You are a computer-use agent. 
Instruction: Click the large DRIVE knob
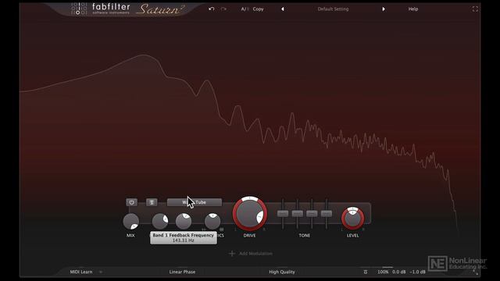click(250, 213)
